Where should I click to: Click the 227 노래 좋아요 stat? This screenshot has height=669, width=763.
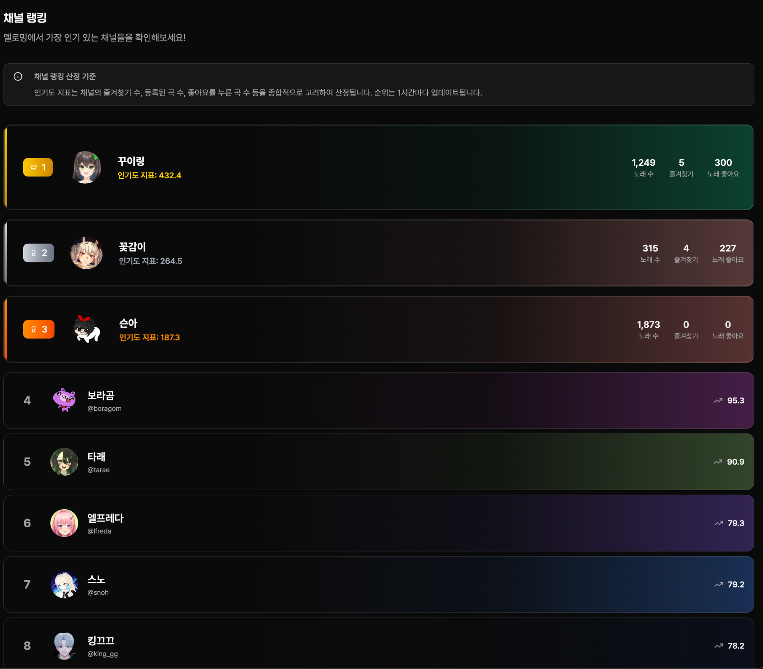tap(728, 253)
